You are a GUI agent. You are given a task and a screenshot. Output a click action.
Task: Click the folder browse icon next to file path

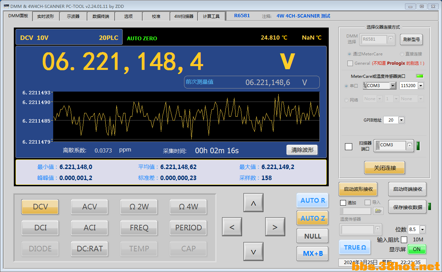378,211
